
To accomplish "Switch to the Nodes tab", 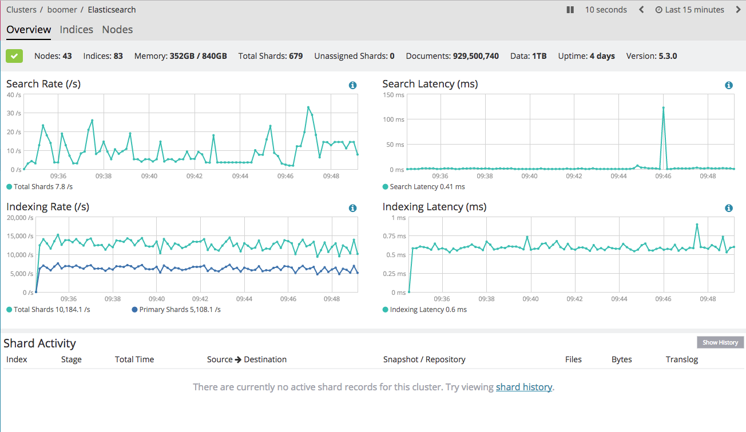I will [117, 30].
